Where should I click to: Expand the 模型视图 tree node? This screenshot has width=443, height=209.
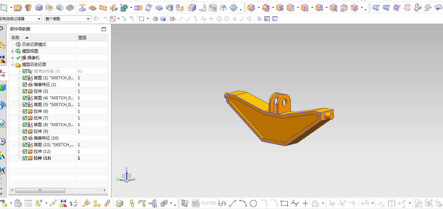tap(13, 51)
